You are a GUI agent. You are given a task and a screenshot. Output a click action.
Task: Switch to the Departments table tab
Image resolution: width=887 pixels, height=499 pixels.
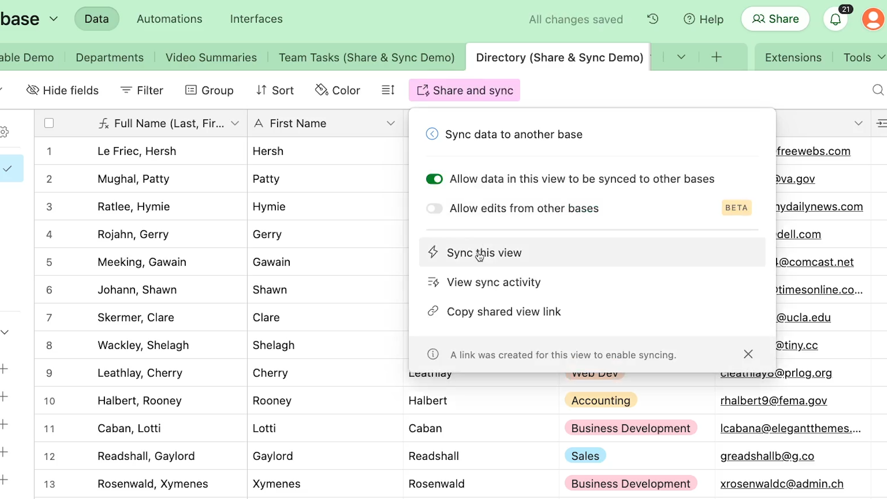(x=109, y=57)
